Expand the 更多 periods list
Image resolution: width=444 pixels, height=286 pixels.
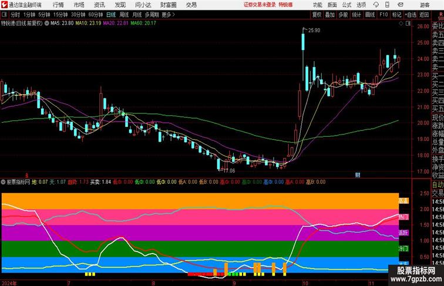[168, 15]
